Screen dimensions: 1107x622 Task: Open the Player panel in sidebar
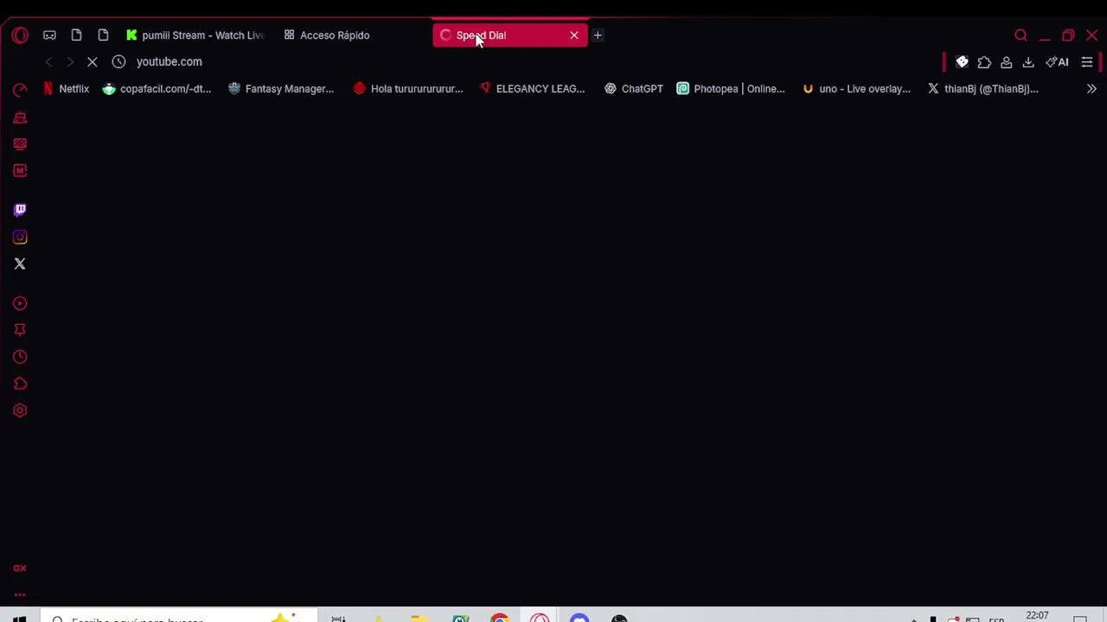pyautogui.click(x=20, y=303)
